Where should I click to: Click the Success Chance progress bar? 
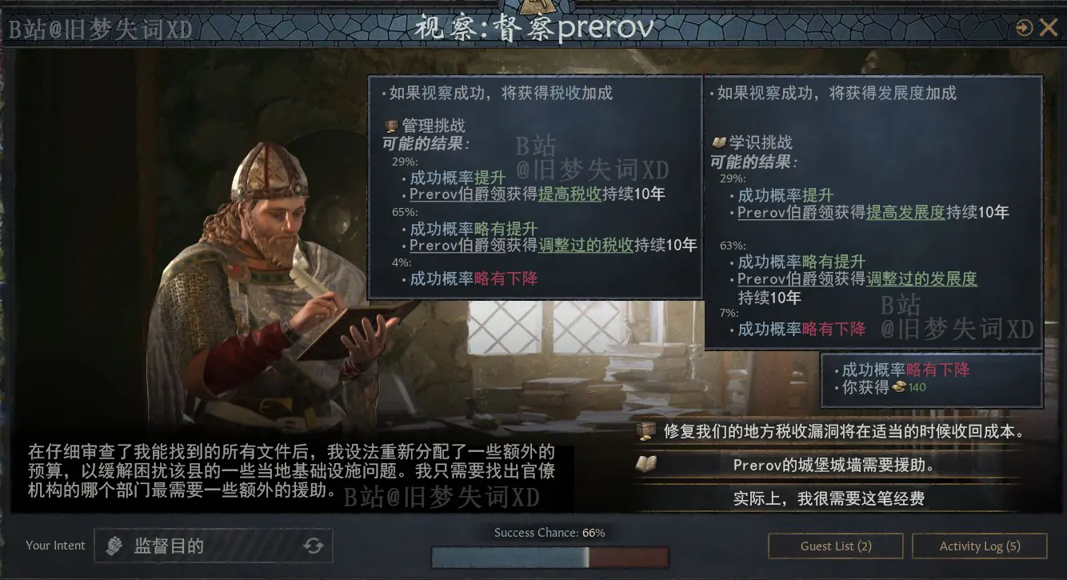[x=550, y=557]
